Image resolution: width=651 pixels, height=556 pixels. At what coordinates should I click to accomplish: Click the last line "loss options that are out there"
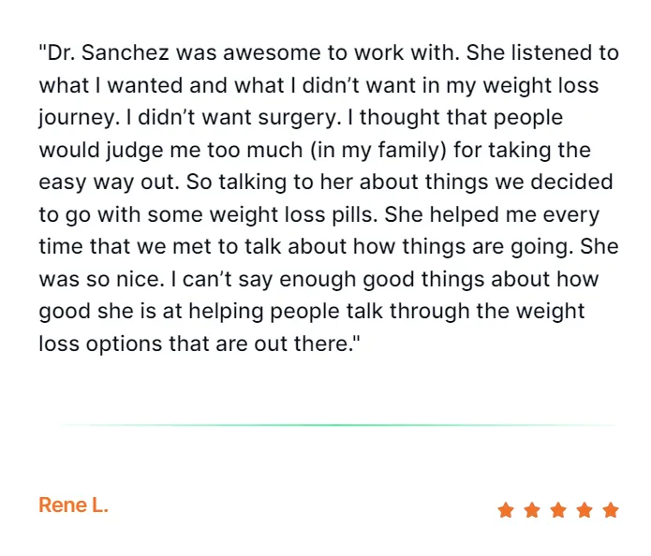pos(199,344)
